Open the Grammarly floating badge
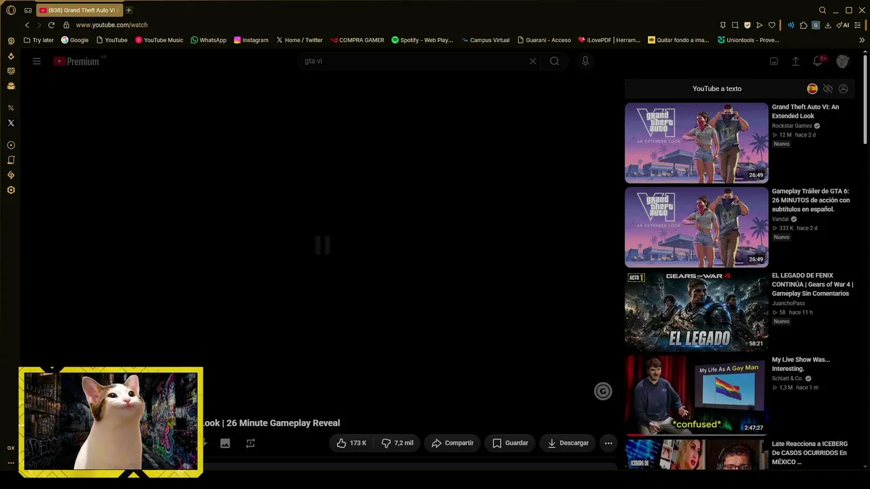870x489 pixels. pyautogui.click(x=603, y=391)
